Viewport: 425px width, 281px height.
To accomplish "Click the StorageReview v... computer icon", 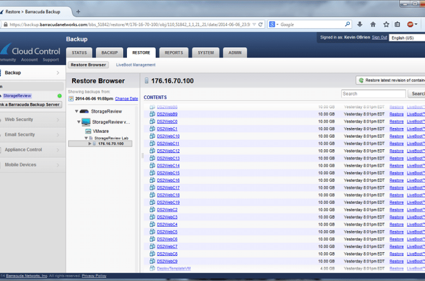I will 86,122.
